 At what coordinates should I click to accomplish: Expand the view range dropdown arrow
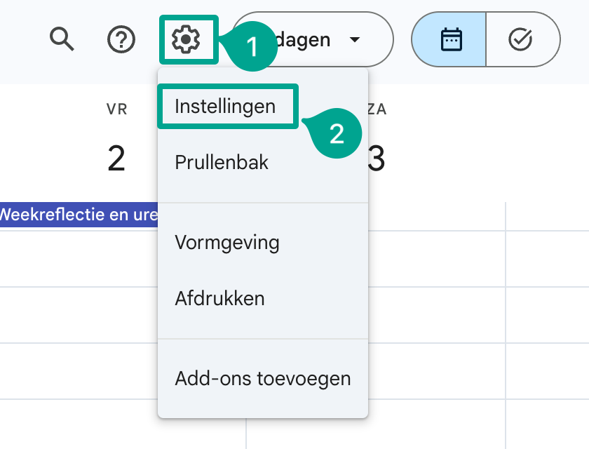coord(355,39)
